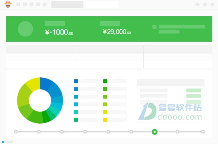Click the cartoon mascot app logo
218x144 pixels.
(x=8, y=4)
